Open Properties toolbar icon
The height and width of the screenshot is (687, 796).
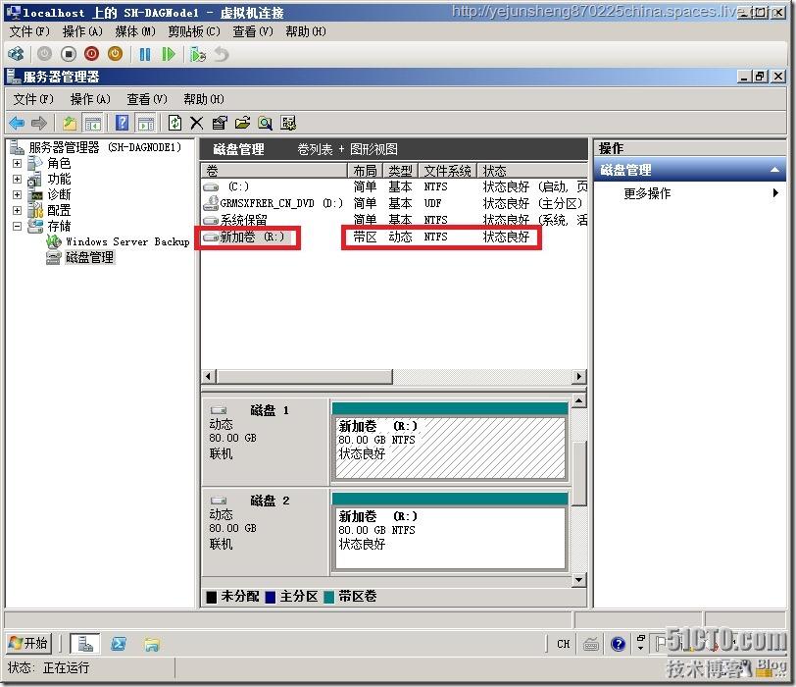coord(220,123)
